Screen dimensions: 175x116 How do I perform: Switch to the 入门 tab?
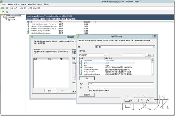(x=29, y=19)
